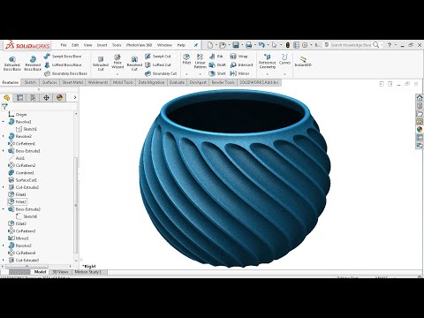Screen dimensions: 424x318
Task: Click the Save icon
Action: (236, 45)
